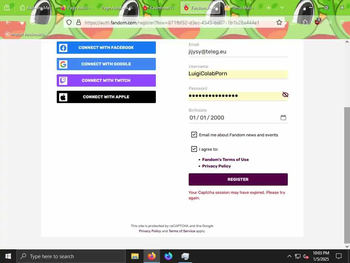This screenshot has width=350, height=263.
Task: Click the Captcha session expired error text
Action: coord(237,195)
